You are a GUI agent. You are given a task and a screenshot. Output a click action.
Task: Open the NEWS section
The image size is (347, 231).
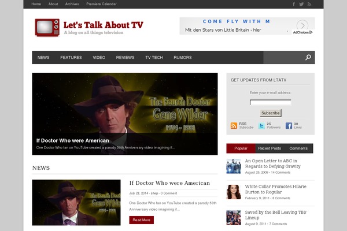[43, 58]
